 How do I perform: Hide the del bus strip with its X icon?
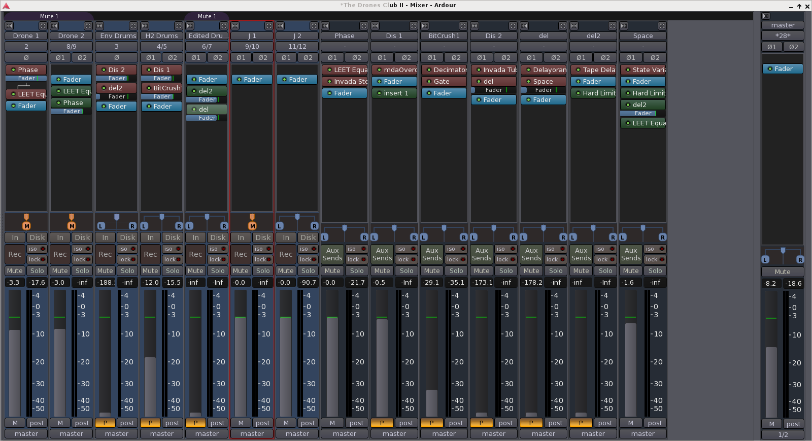(x=562, y=26)
